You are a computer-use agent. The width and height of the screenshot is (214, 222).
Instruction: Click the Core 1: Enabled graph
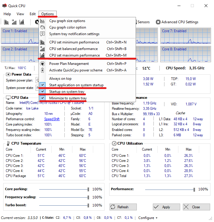(x=20, y=36)
